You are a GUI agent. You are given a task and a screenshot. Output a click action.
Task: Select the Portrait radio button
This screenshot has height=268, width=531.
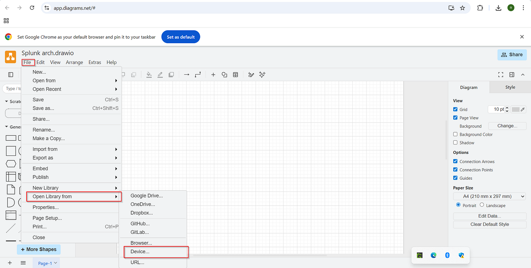(x=458, y=205)
